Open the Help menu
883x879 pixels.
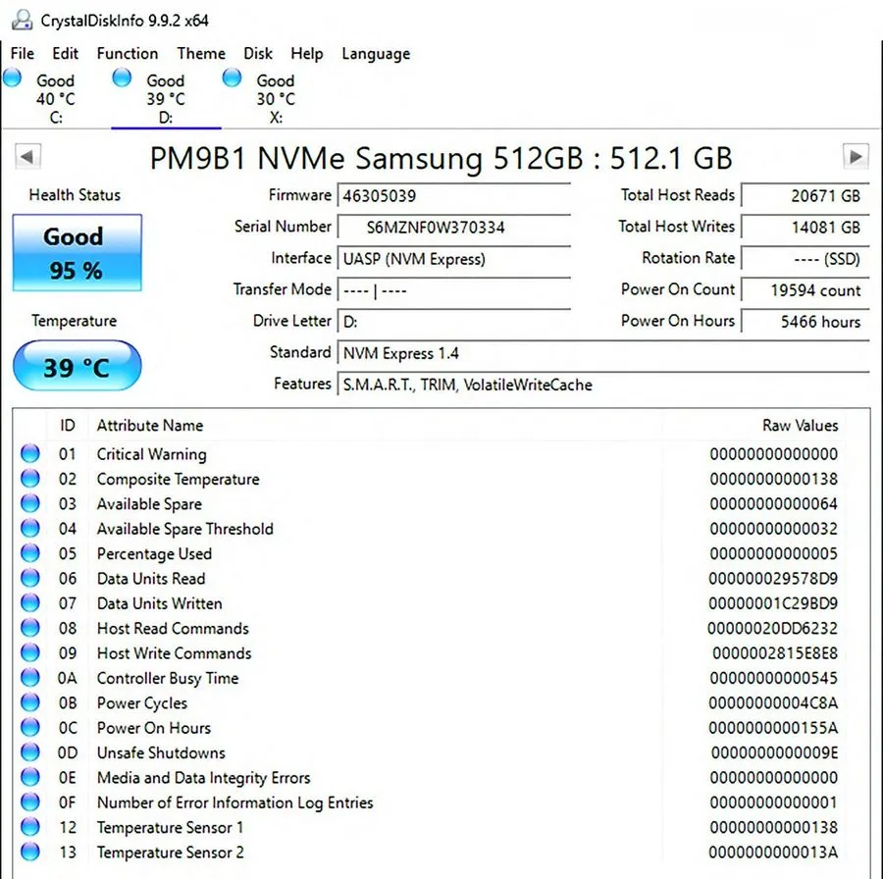307,54
